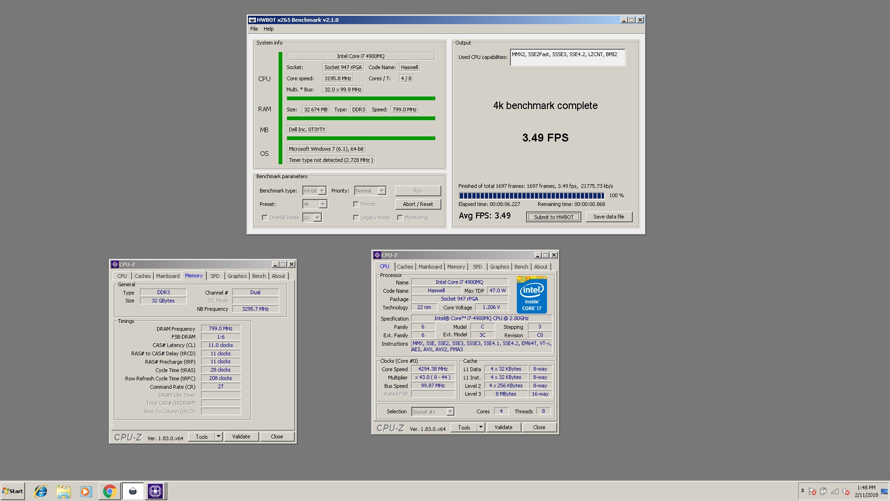Click the Core Speed 4294.38 MHz value
The height and width of the screenshot is (501, 890).
tap(433, 369)
